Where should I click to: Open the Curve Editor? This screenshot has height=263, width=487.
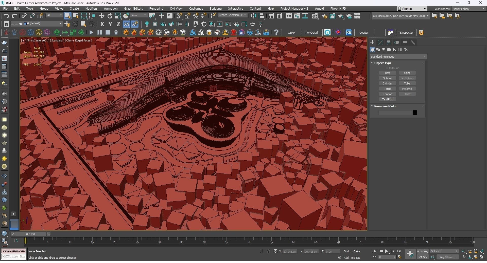297,16
